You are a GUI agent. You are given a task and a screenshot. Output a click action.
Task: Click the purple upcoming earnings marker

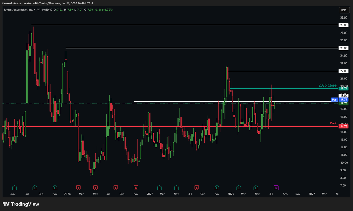tap(276, 188)
